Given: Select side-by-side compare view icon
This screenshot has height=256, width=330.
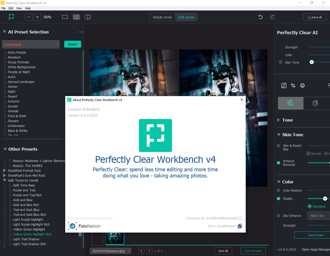Looking at the screenshot, I should [x=76, y=17].
